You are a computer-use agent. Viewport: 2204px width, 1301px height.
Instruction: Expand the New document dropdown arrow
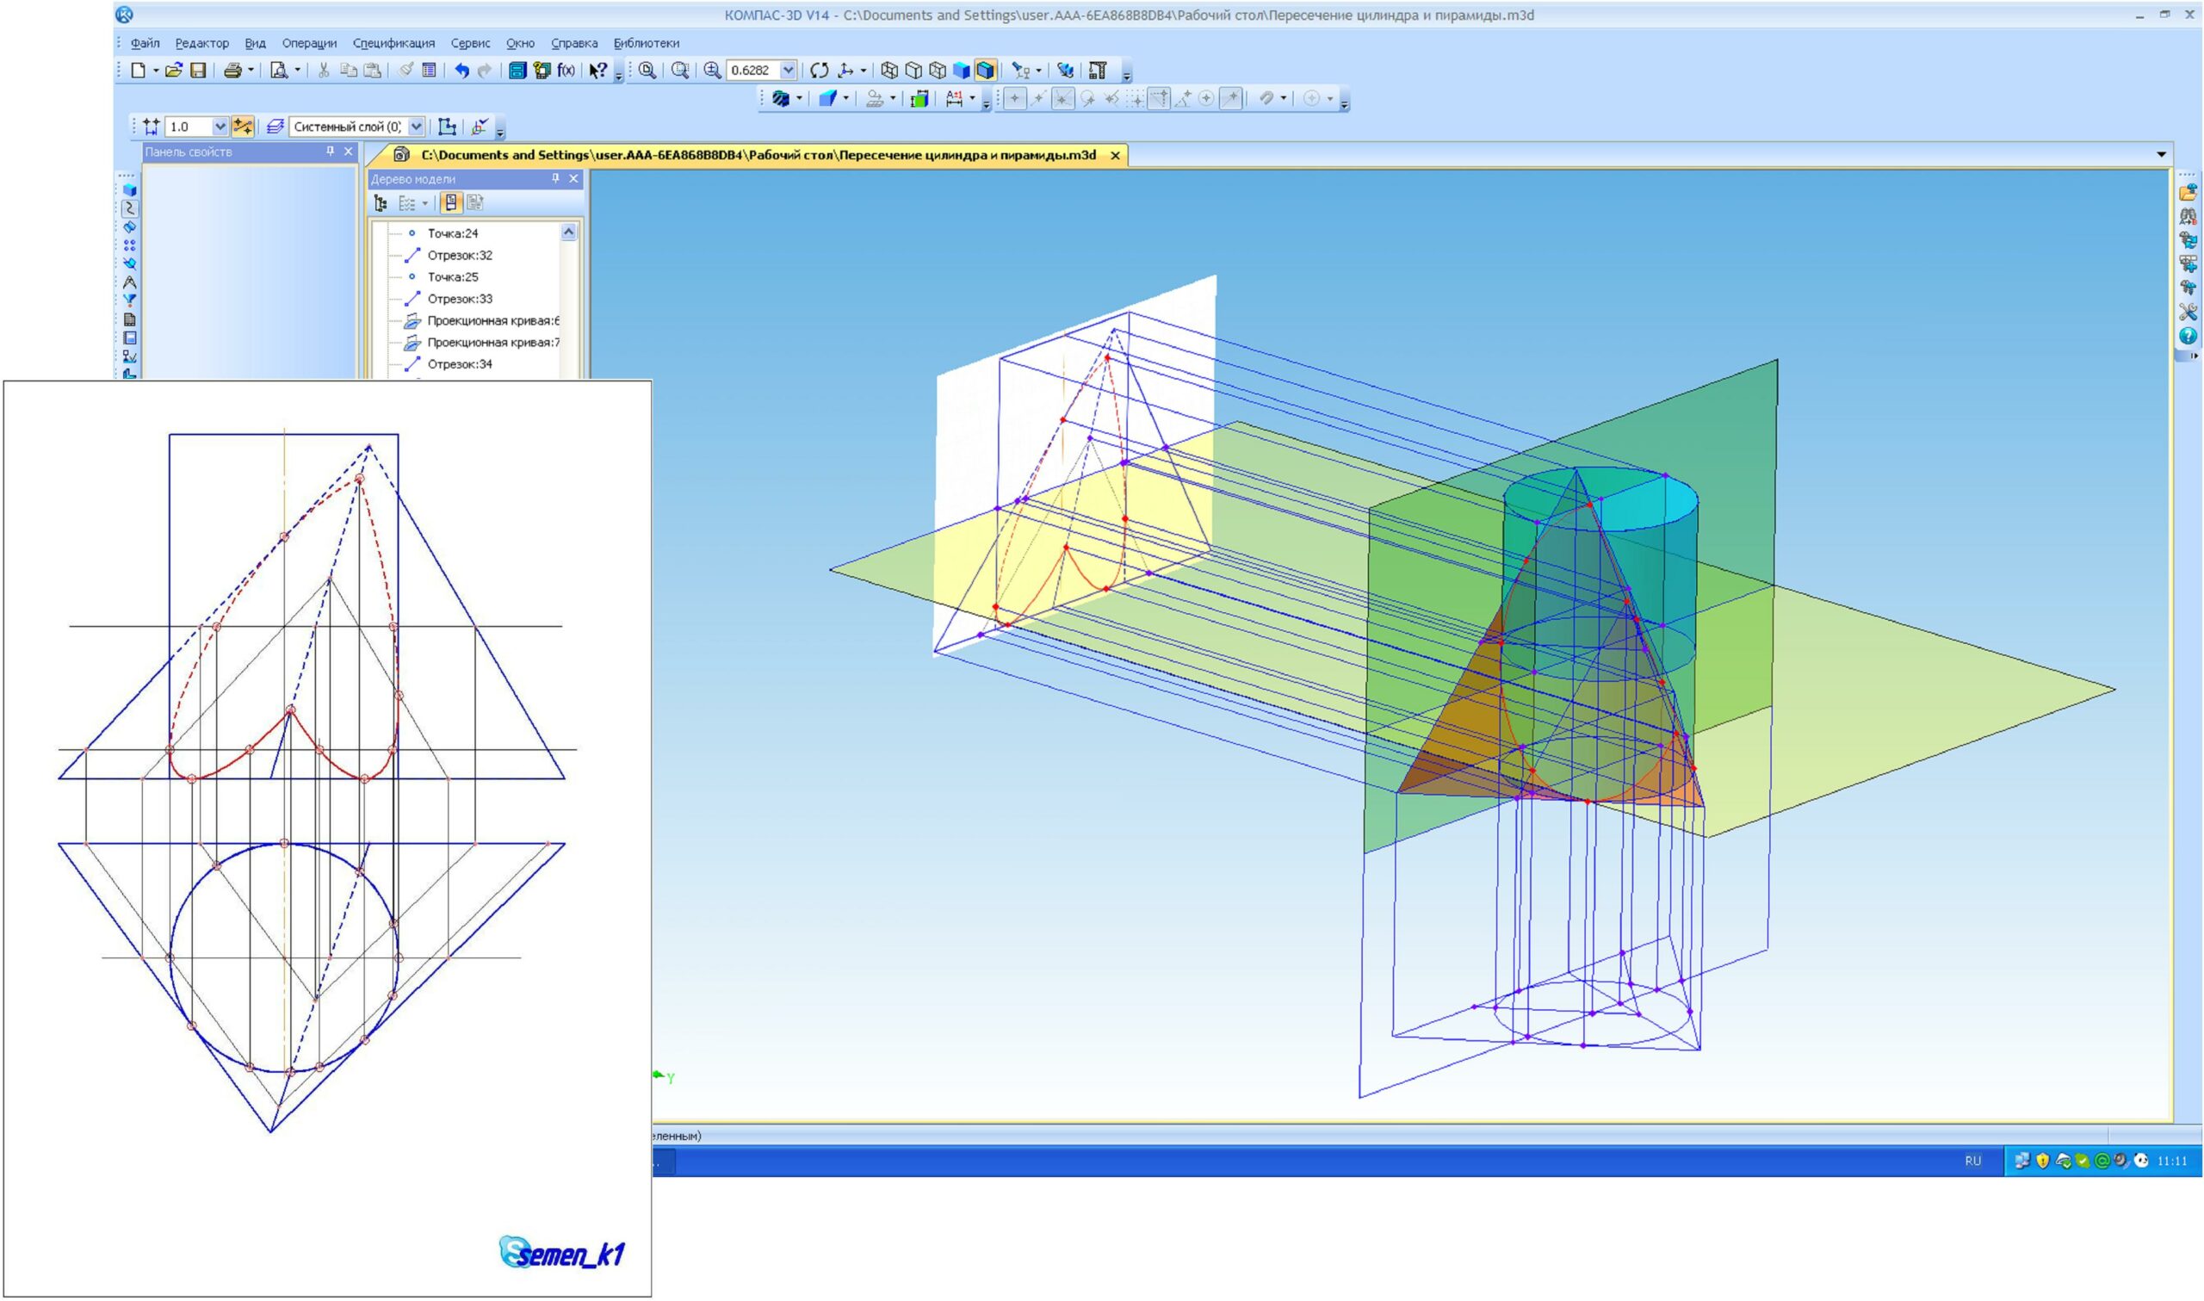(156, 70)
